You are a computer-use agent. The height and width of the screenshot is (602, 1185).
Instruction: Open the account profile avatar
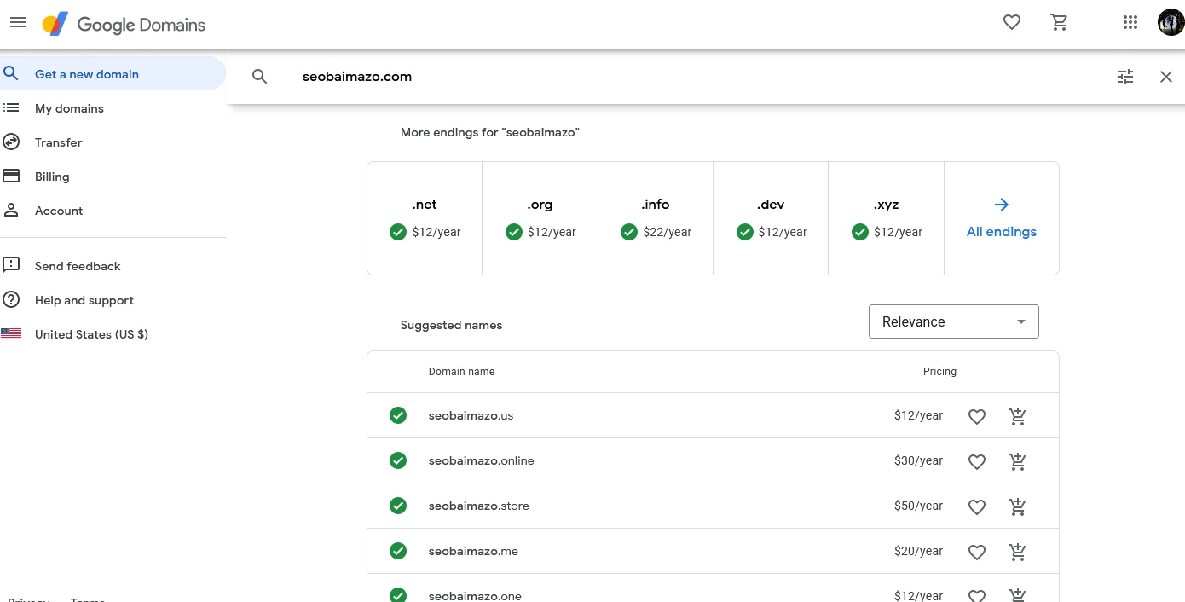tap(1171, 23)
